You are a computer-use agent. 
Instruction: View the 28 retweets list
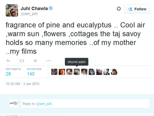(8, 74)
